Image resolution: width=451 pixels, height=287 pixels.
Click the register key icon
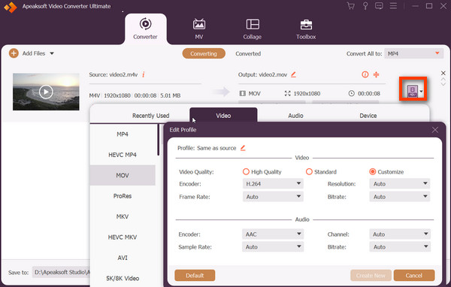point(365,6)
